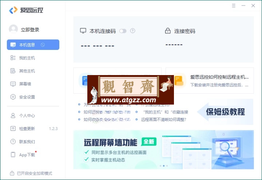Click the 安全设置 hexagon icon
The height and width of the screenshot is (180, 262).
point(13,97)
